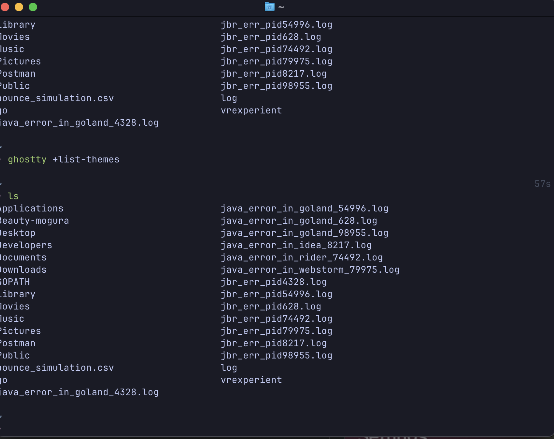Screen dimensions: 554x439
Task: Select the Applications directory entry
Action: (x=32, y=209)
